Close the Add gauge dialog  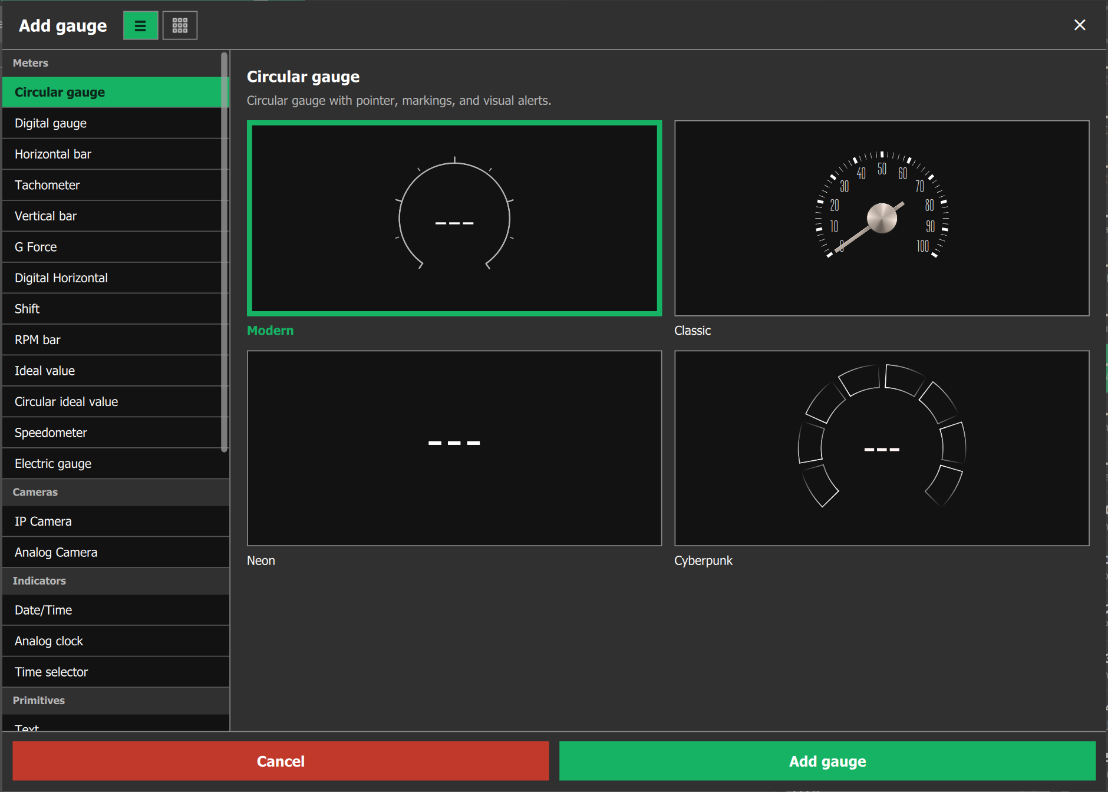[x=1080, y=25]
